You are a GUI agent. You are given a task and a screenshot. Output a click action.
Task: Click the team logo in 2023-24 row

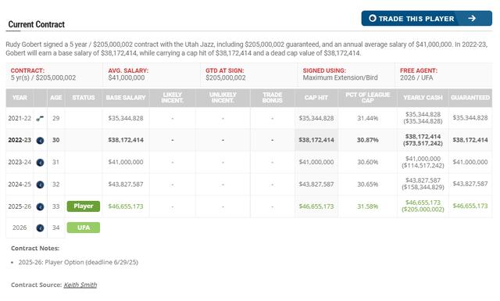[40, 163]
